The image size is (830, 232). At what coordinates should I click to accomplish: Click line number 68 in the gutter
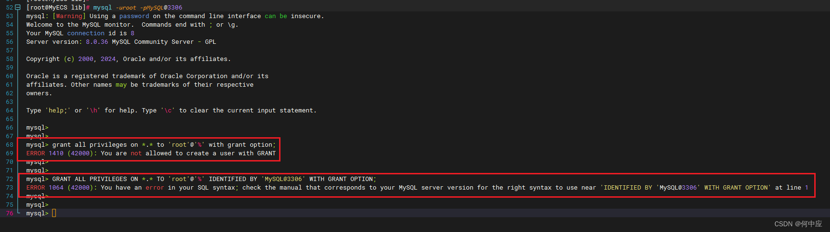click(x=10, y=145)
